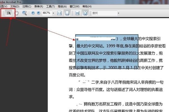The image size is (169, 112).
Task: Choose the Hand pan tool
Action: [16, 13]
